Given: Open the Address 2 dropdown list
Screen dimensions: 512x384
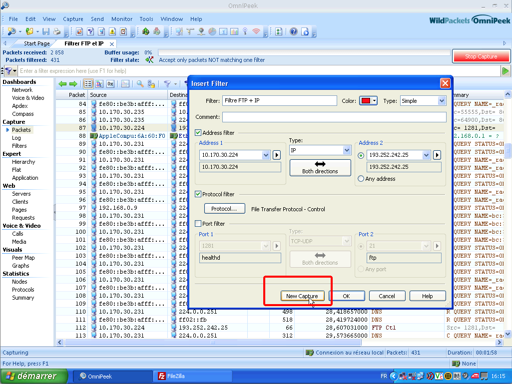Looking at the screenshot, I should pyautogui.click(x=426, y=155).
